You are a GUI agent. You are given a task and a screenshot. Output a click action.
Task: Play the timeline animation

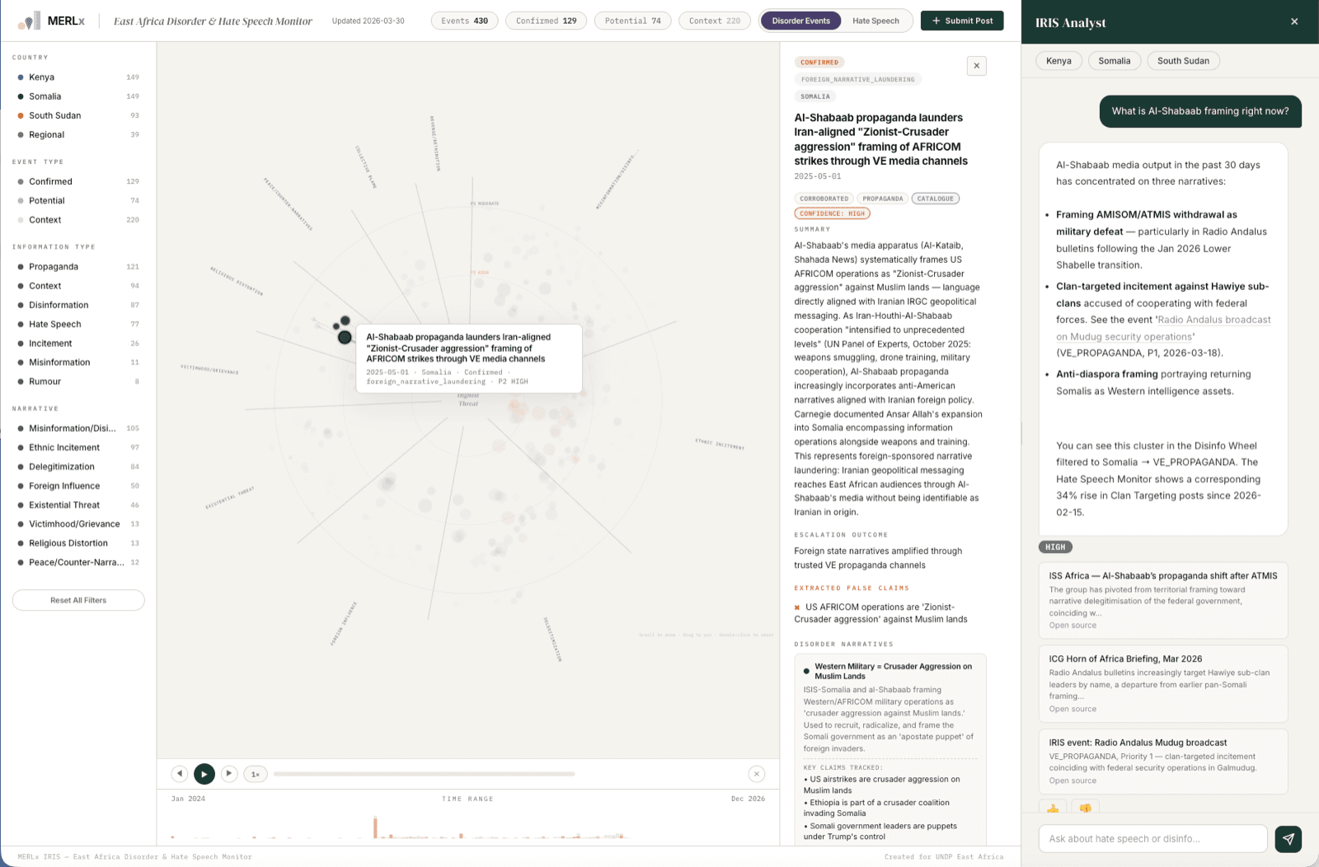204,774
